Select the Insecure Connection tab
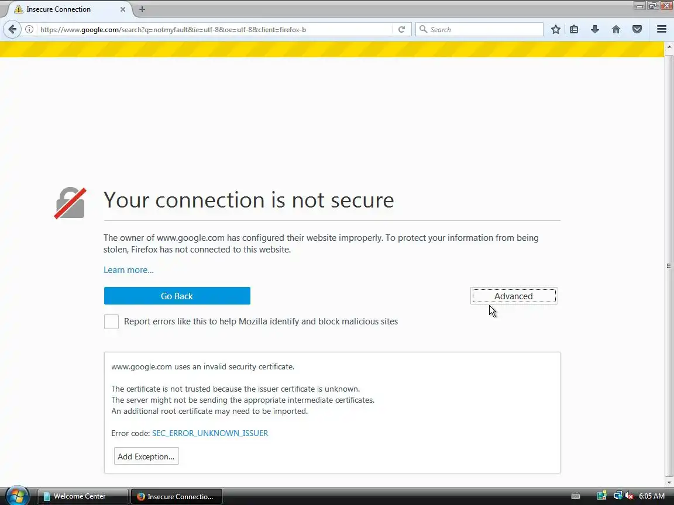Screen dimensions: 674x505 (69, 9)
